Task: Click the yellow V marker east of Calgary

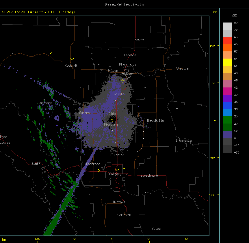Action: coord(124,169)
